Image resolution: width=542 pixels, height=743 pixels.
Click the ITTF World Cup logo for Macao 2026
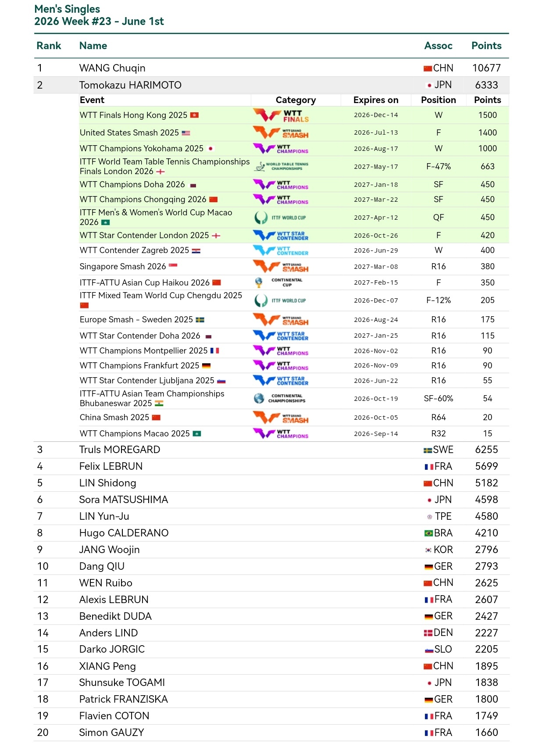tap(281, 218)
